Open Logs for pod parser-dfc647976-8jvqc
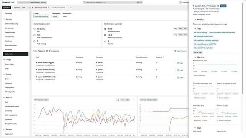This screenshot has width=246, height=138. coord(180,63)
